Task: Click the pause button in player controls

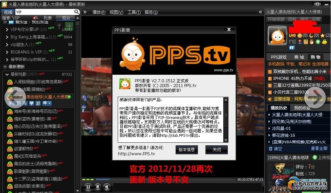Action: click(88, 187)
